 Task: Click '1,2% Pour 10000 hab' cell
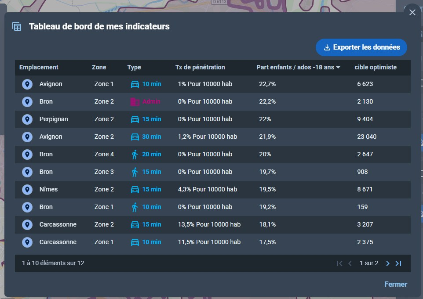click(208, 137)
